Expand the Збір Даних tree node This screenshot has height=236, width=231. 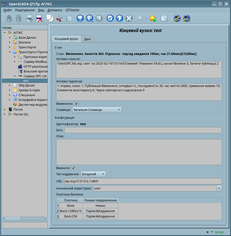tap(10, 85)
